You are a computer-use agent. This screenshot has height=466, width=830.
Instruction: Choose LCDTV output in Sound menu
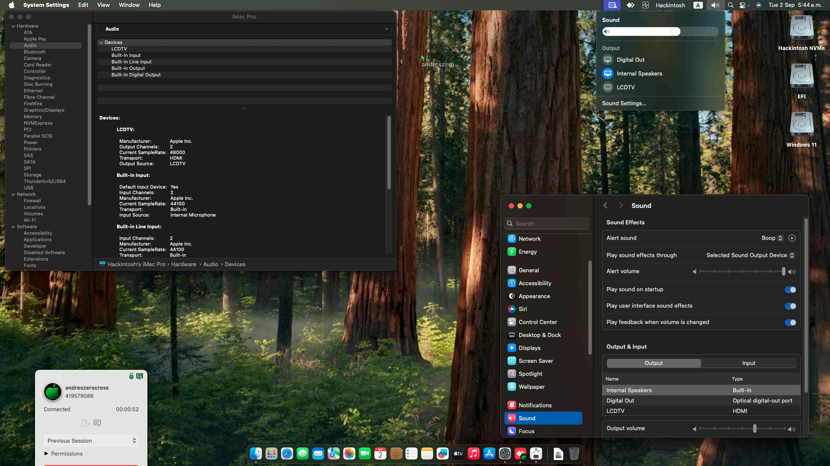(x=625, y=88)
